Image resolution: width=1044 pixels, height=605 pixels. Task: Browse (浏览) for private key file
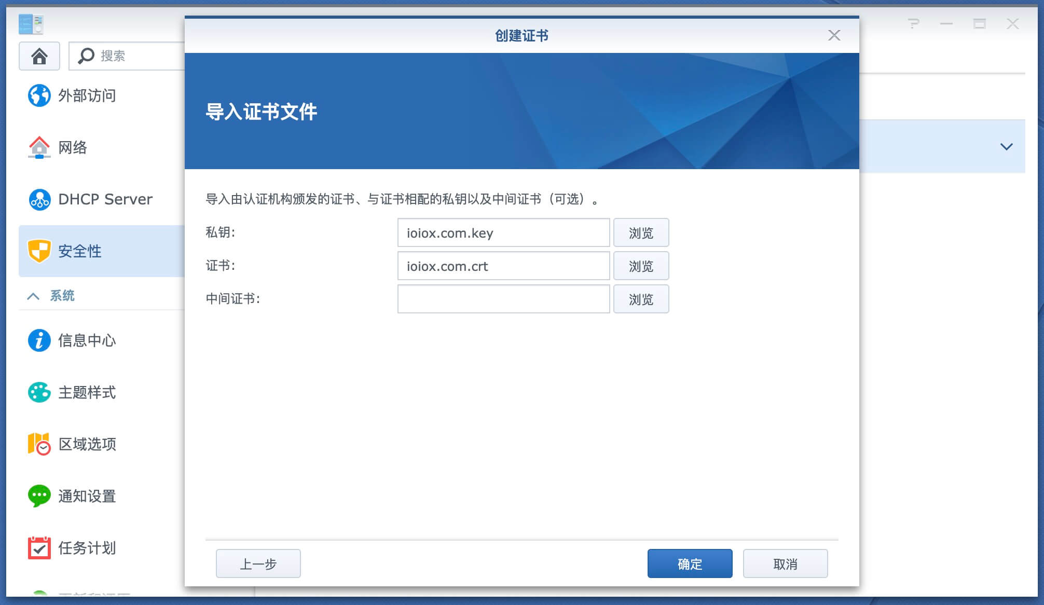[x=641, y=233]
